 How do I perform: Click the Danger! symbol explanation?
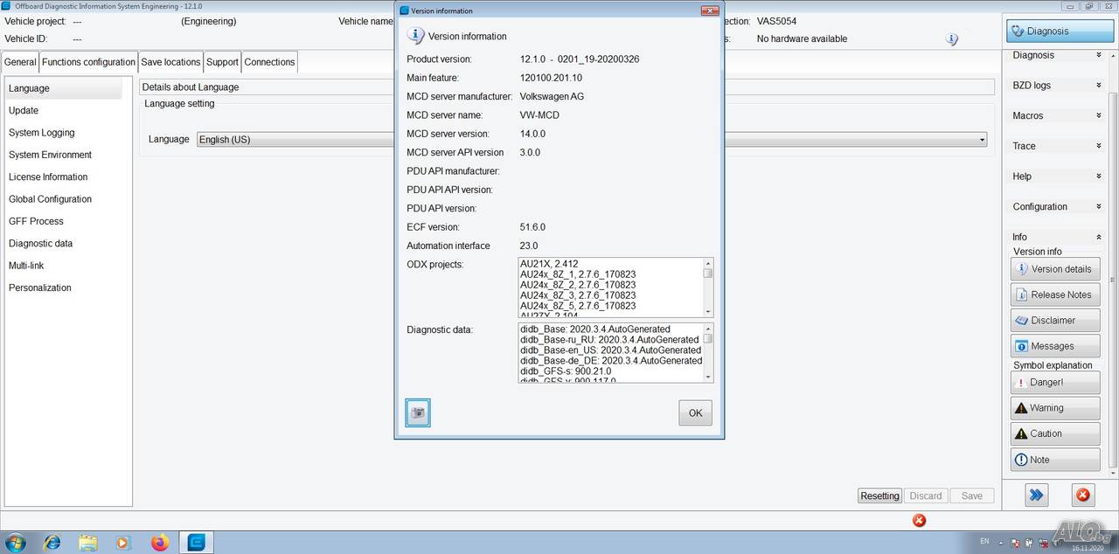point(1055,383)
